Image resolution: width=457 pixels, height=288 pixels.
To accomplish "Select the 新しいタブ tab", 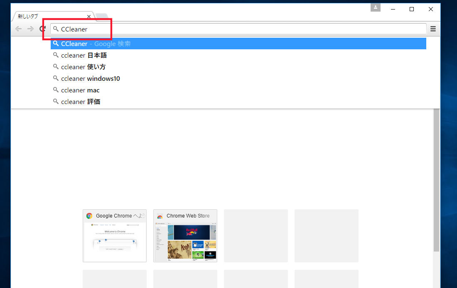I will tap(52, 16).
